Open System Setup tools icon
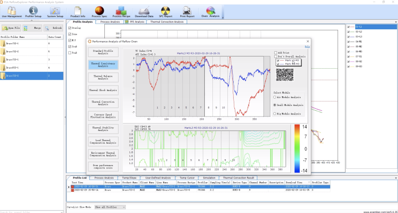 55,11
